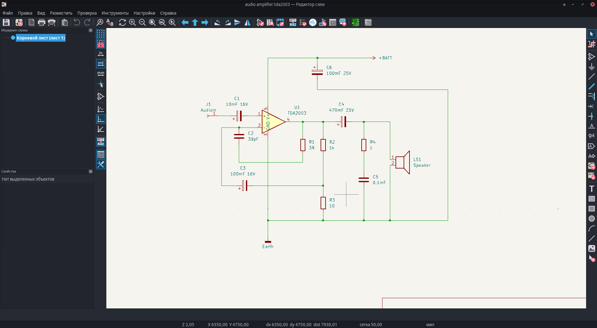Navigate back with left blue arrow

coord(185,22)
